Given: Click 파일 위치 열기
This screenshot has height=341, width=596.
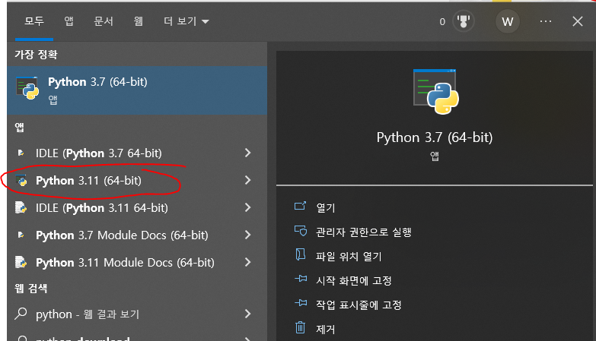Looking at the screenshot, I should tap(349, 257).
